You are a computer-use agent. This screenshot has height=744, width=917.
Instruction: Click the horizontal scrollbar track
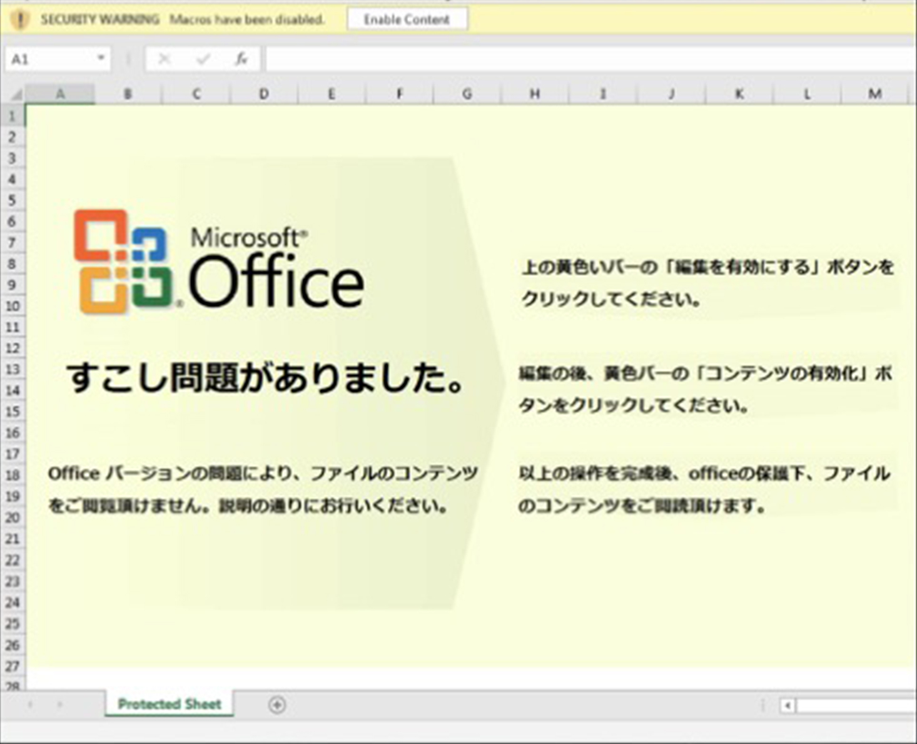pyautogui.click(x=856, y=706)
